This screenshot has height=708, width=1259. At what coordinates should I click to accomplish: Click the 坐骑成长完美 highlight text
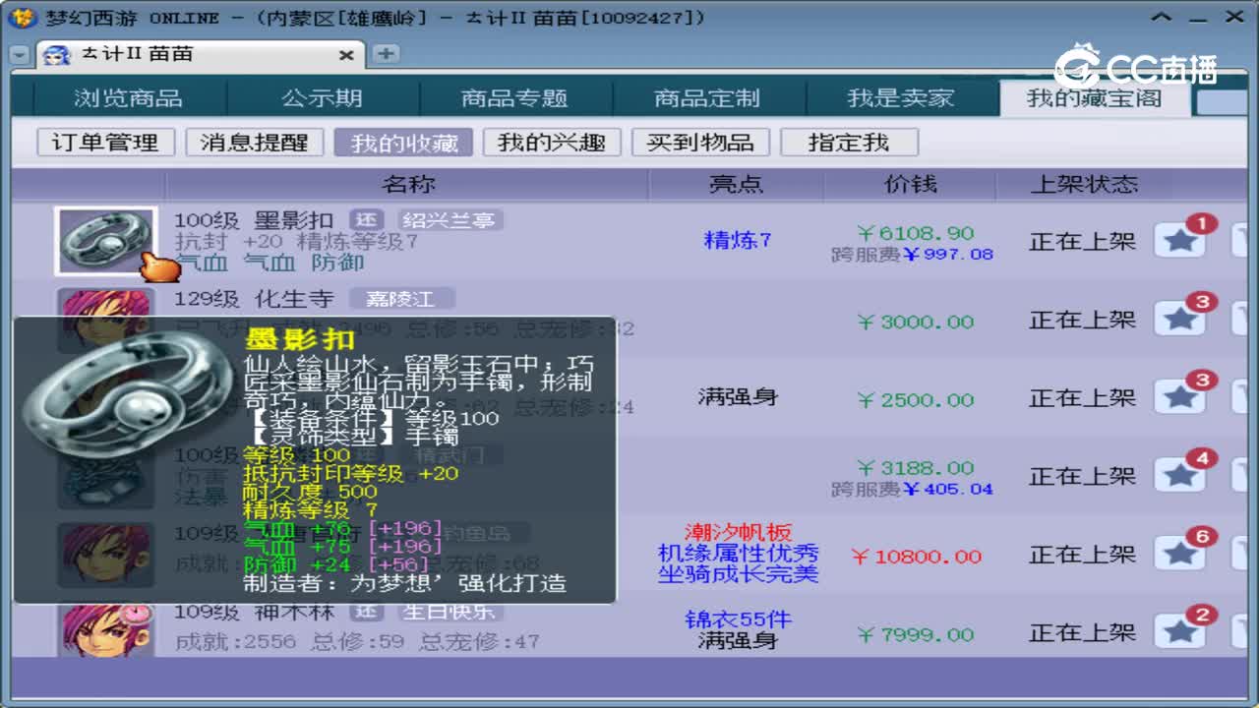click(x=738, y=574)
